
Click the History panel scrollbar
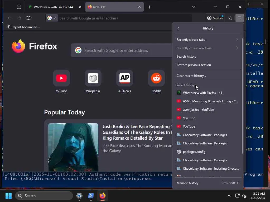point(243,96)
